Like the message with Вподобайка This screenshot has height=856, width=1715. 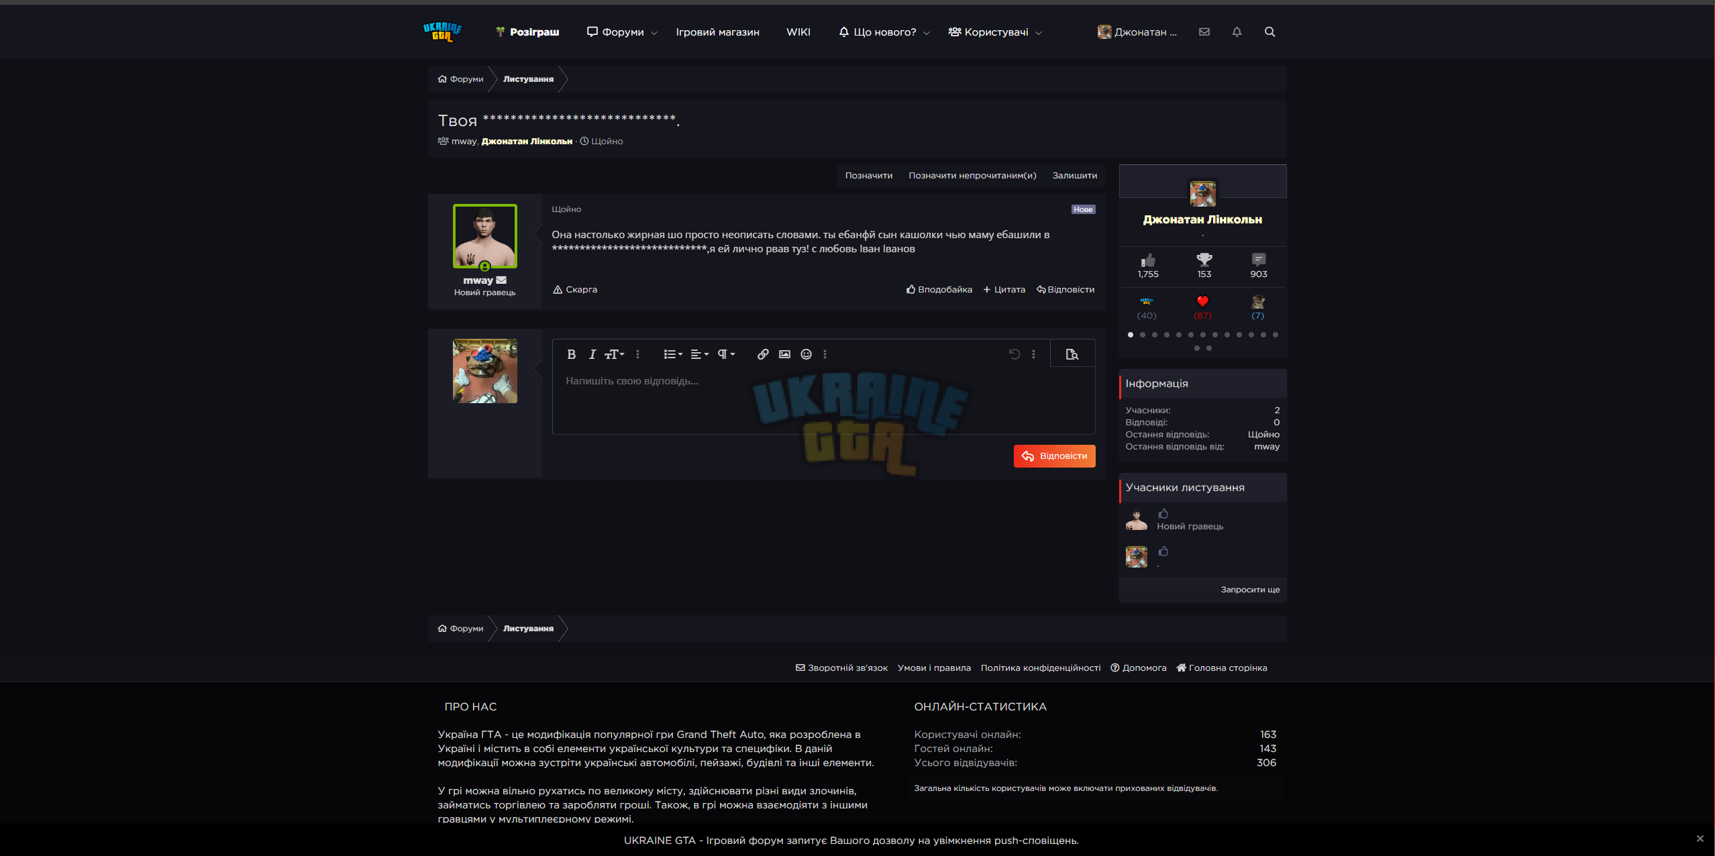[x=939, y=290]
